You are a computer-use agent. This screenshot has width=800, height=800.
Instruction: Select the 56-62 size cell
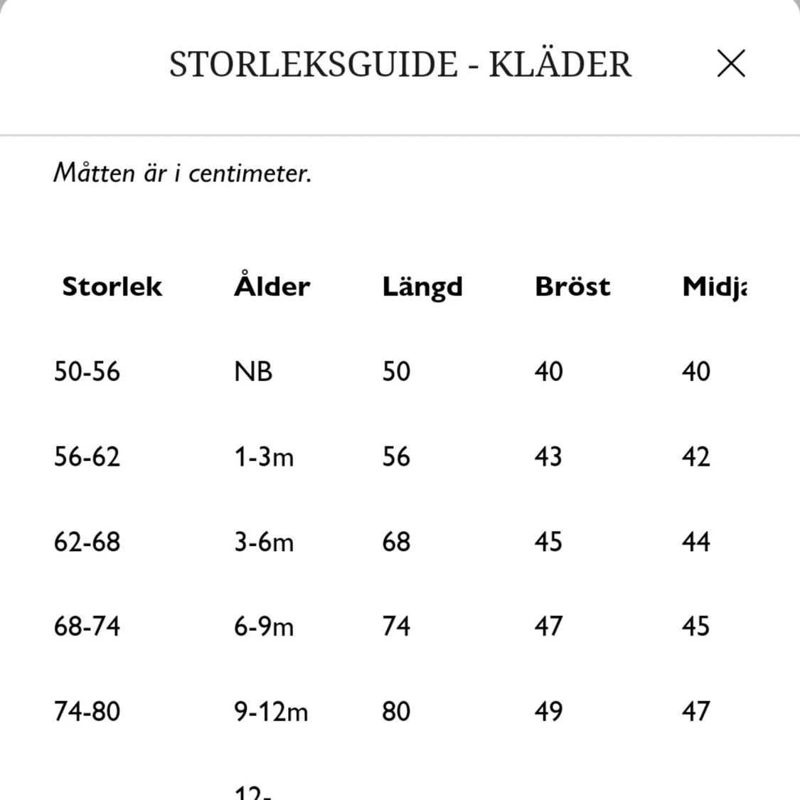(87, 457)
